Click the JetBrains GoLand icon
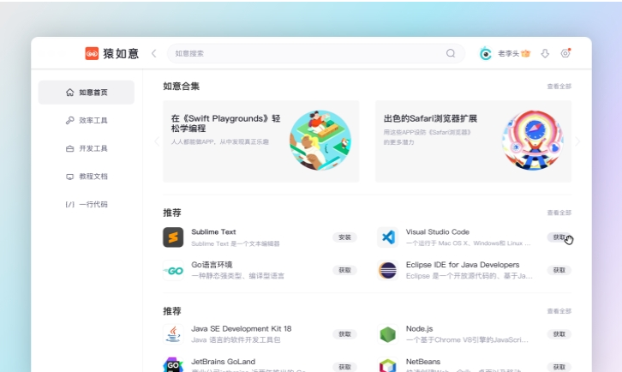This screenshot has width=622, height=372. [173, 364]
